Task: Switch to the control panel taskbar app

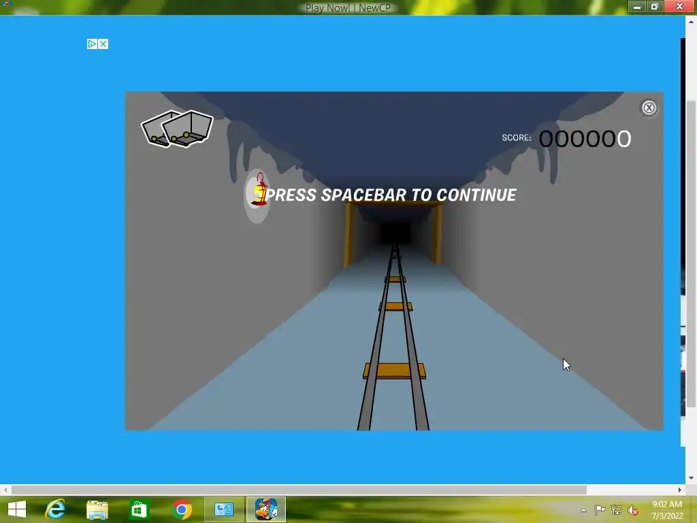Action: (x=223, y=509)
